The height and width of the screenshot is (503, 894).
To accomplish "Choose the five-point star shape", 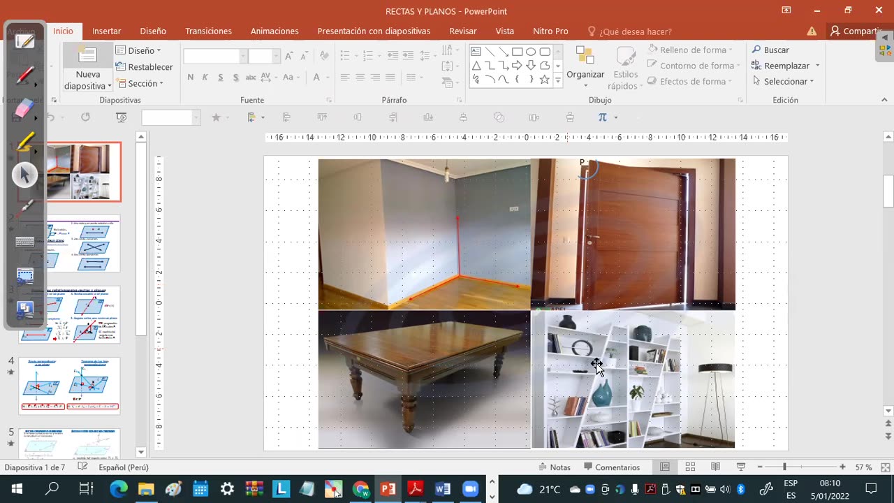I will click(545, 80).
